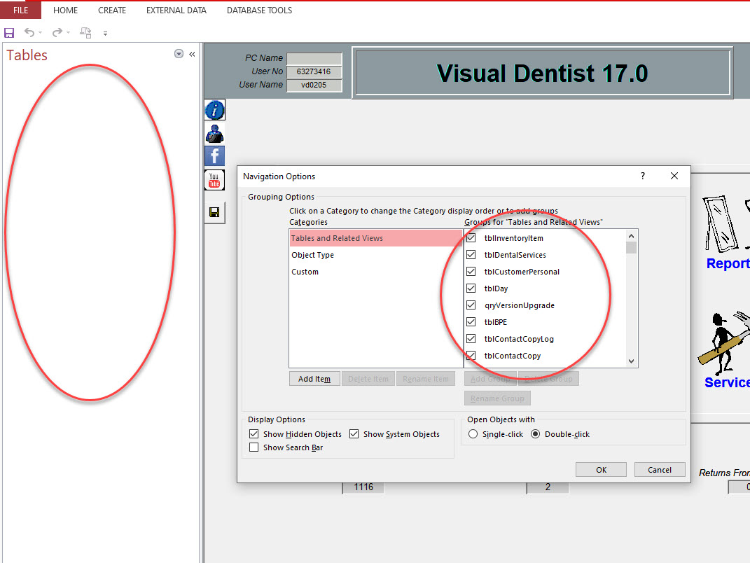Click the Save icon in quick access toolbar
Viewport: 750px width, 563px height.
point(9,32)
